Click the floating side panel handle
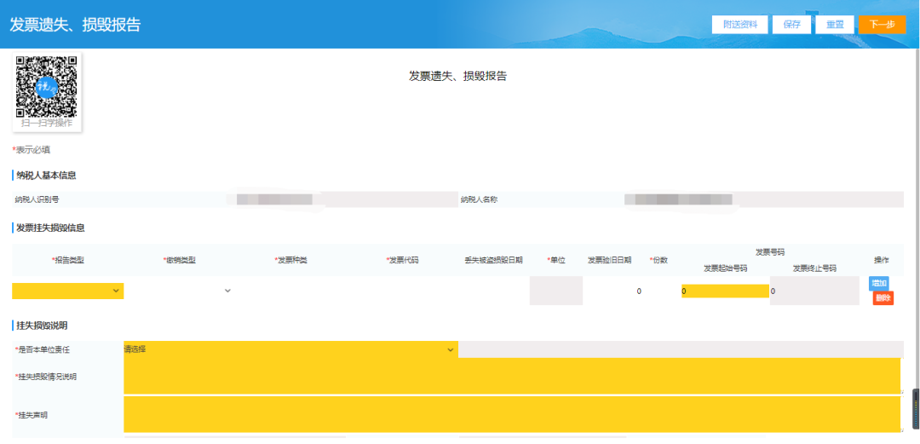Viewport: 920px width, 444px height. tap(916, 412)
